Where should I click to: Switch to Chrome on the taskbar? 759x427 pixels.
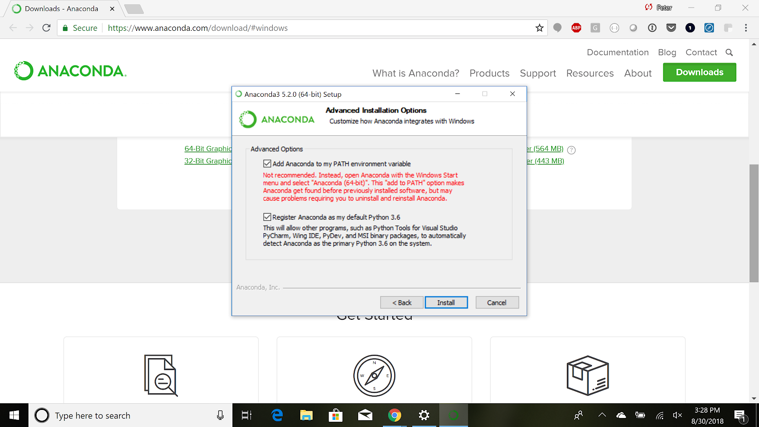[395, 416]
